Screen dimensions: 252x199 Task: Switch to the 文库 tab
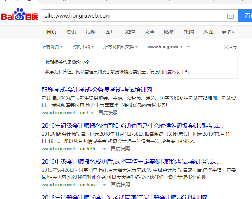point(150,32)
